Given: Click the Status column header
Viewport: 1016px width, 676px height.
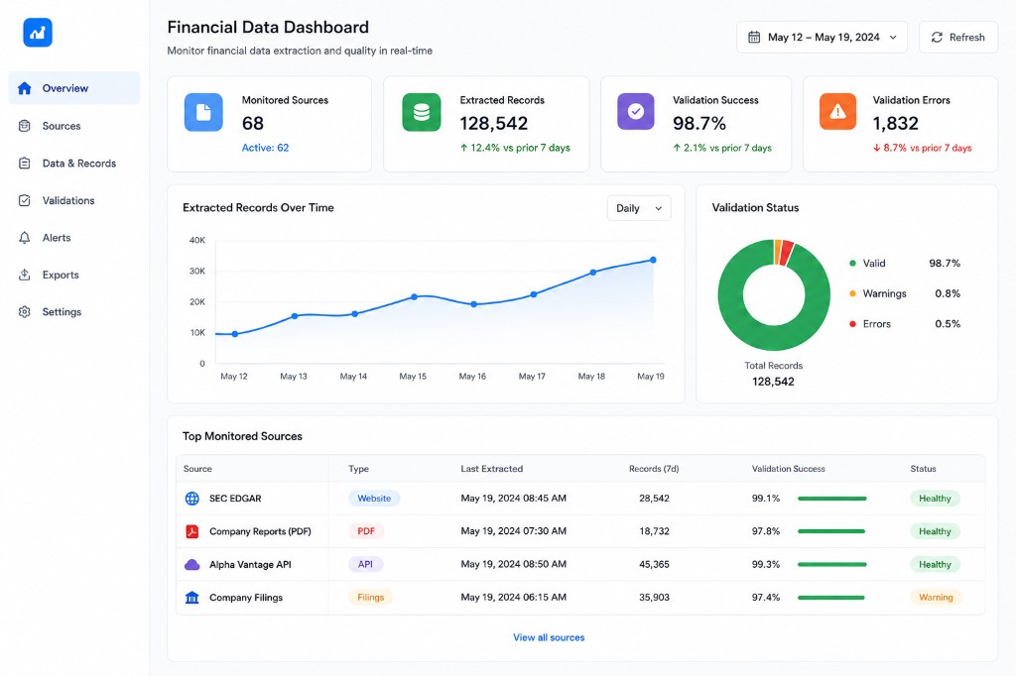Looking at the screenshot, I should coord(924,469).
